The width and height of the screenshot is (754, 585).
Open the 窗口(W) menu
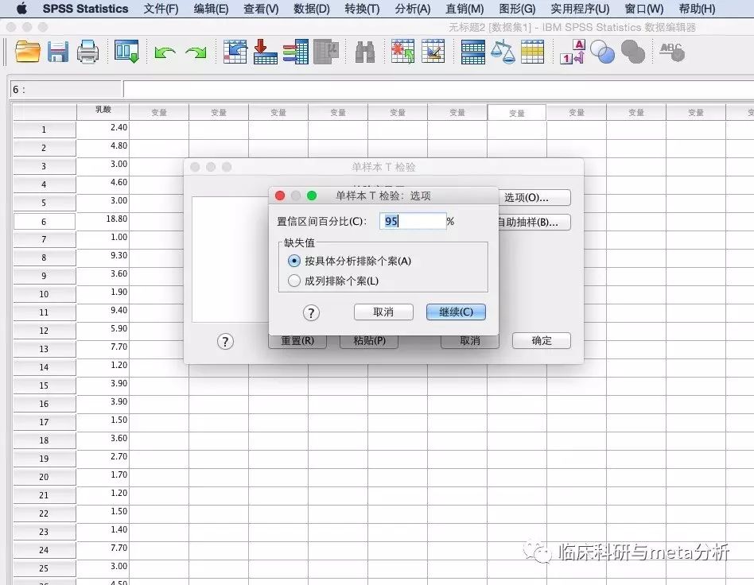coord(644,9)
